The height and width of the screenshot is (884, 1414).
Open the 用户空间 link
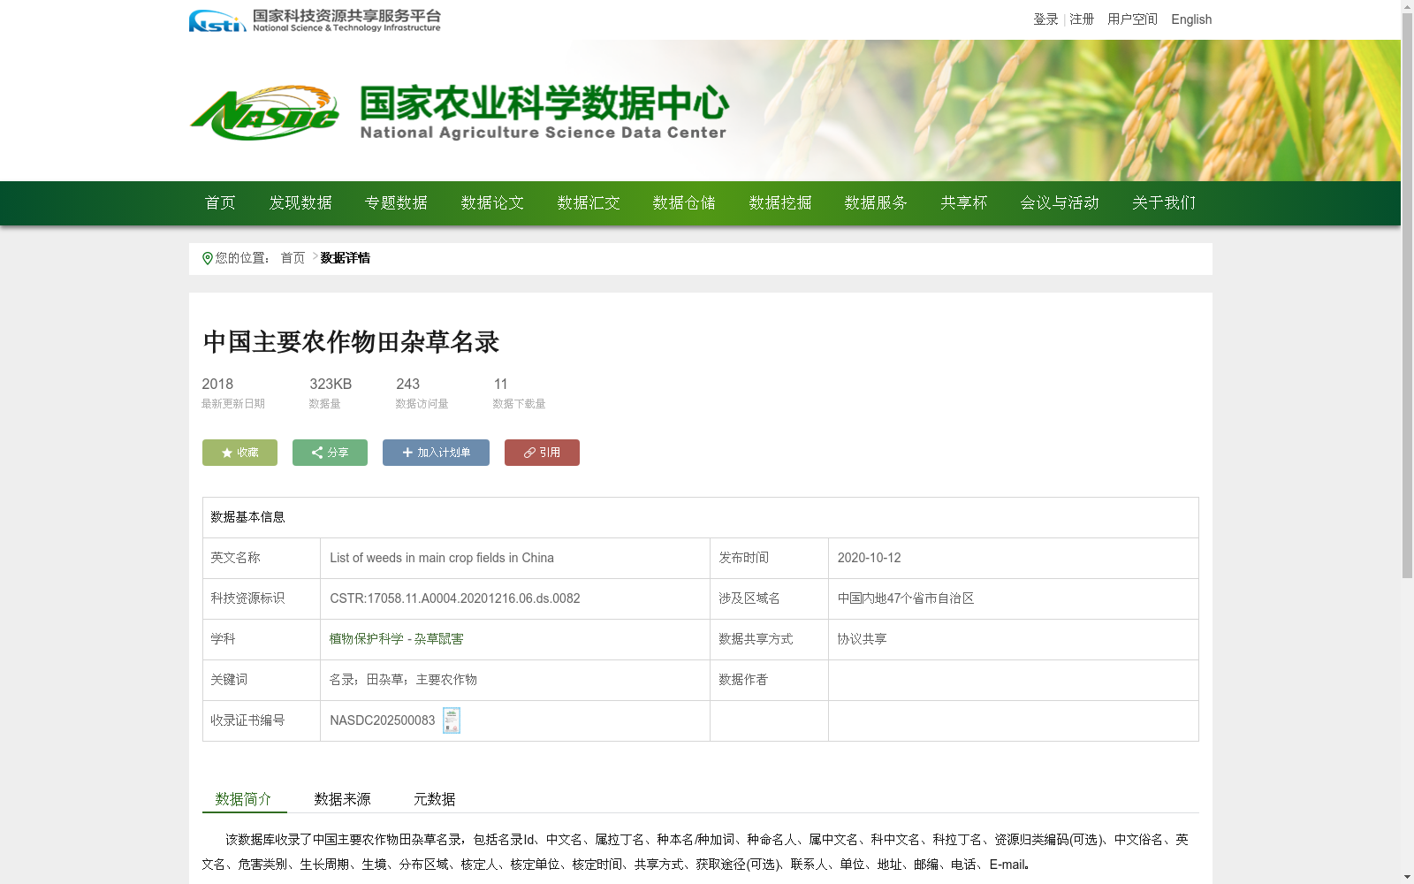click(x=1132, y=19)
